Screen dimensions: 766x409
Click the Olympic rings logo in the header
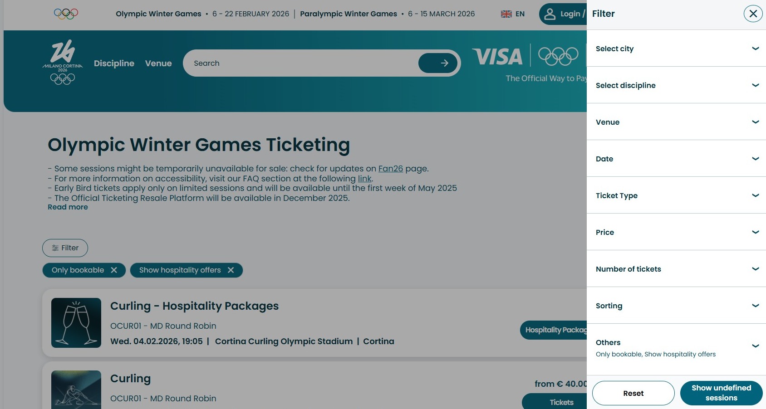(x=66, y=14)
